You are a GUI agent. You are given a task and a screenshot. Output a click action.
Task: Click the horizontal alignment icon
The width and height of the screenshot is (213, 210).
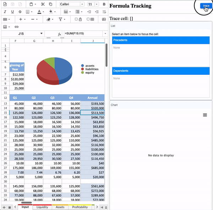77,12
